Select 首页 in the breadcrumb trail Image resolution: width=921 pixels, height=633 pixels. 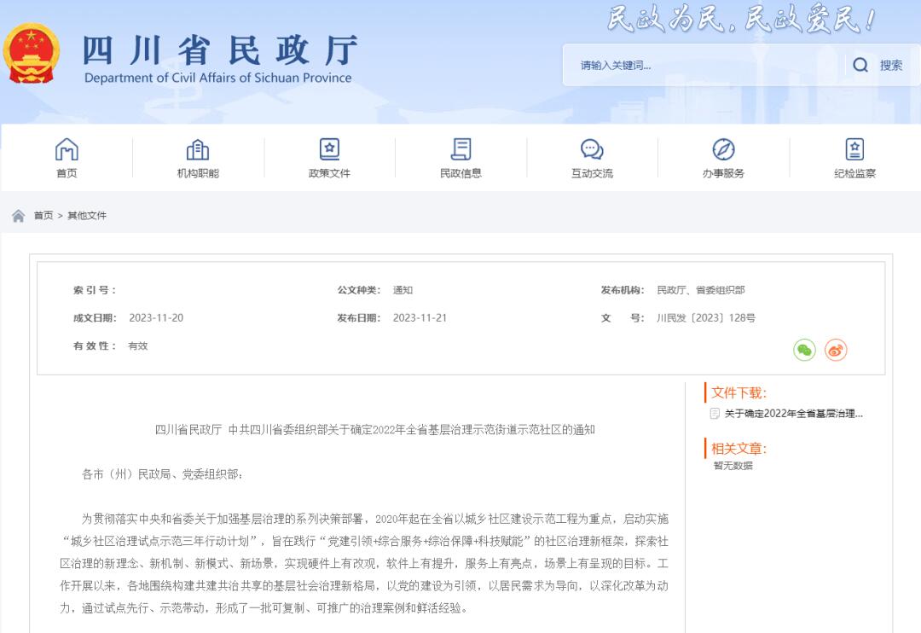(43, 215)
